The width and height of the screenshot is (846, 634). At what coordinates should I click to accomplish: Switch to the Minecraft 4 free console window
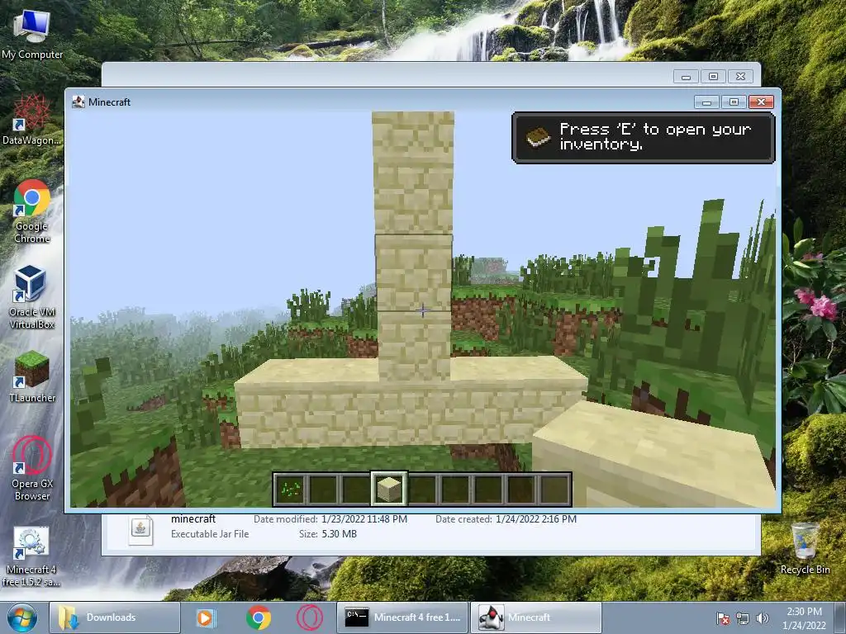tap(402, 617)
